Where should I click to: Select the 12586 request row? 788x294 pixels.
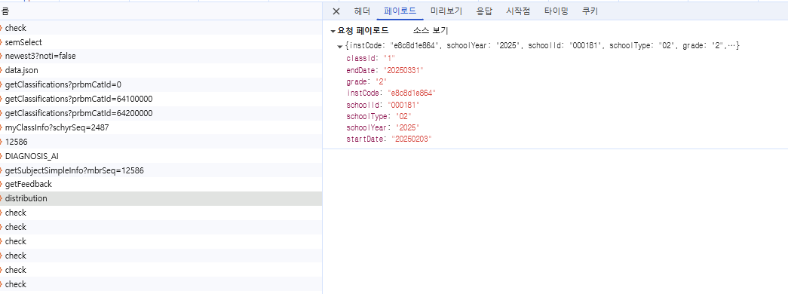161,142
